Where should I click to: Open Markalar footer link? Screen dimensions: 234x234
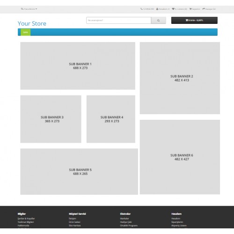[124, 219]
